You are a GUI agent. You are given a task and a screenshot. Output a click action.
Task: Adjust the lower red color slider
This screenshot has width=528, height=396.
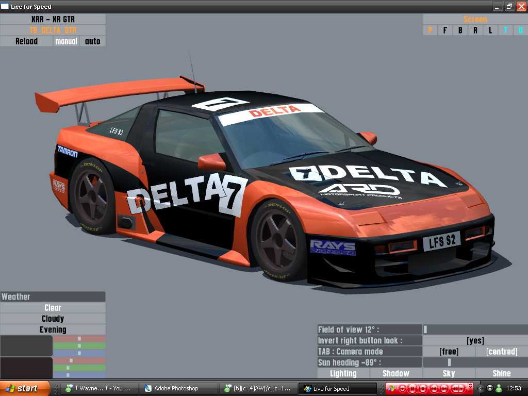pos(79,360)
